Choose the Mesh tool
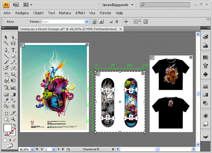Image resolution: width=212 pixels, height=153 pixels. [6, 94]
